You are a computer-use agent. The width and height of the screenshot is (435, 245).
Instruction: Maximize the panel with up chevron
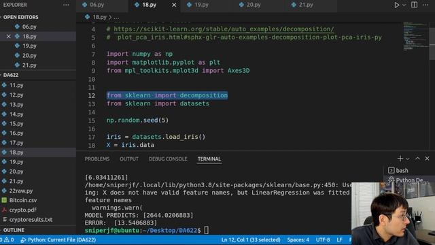click(417, 159)
